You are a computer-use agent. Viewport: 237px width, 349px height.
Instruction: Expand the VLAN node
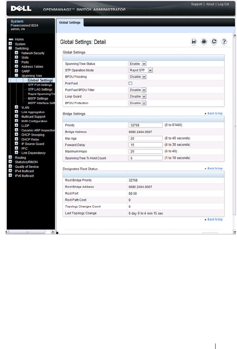click(x=17, y=107)
